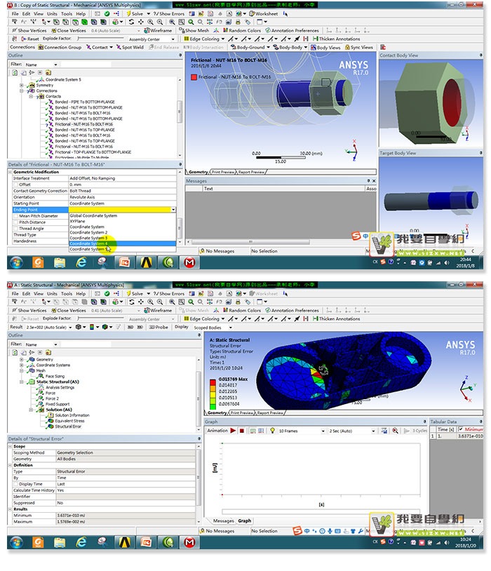Viewport: 491px width, 571px height.
Task: Open the File menu in window B
Action: [15, 13]
